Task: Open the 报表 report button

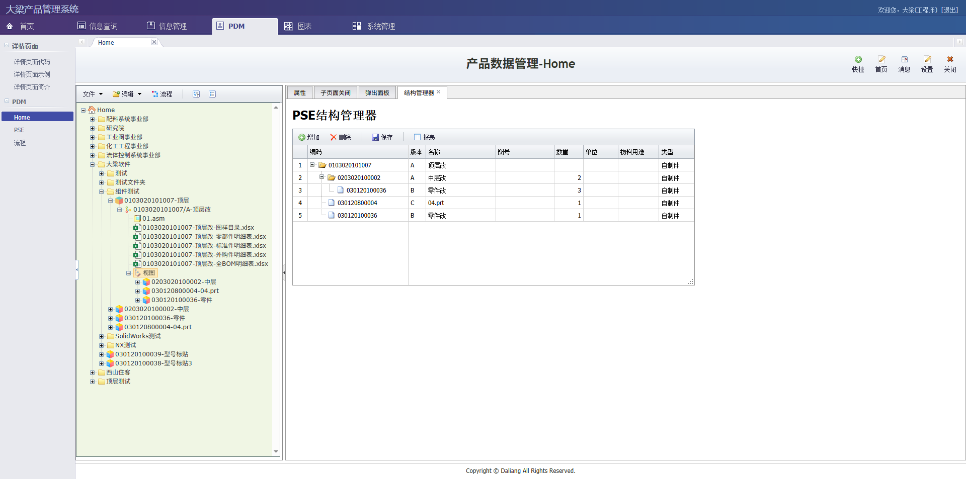Action: pos(424,137)
